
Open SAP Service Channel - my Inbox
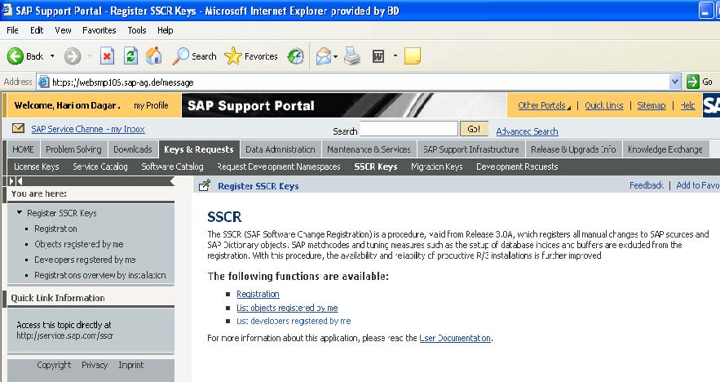pyautogui.click(x=88, y=129)
